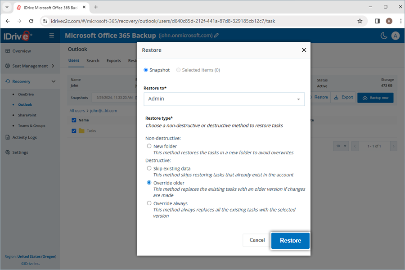Open the Search tab in Outlook
Image resolution: width=405 pixels, height=270 pixels.
[93, 60]
